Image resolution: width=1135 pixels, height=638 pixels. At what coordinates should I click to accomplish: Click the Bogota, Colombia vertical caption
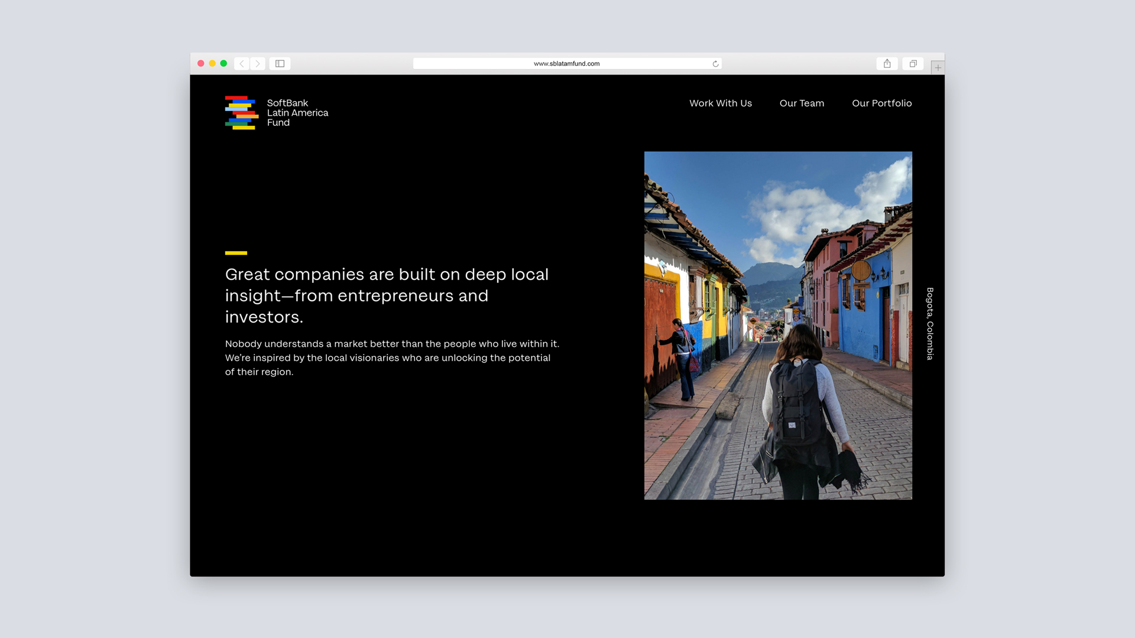coord(930,324)
